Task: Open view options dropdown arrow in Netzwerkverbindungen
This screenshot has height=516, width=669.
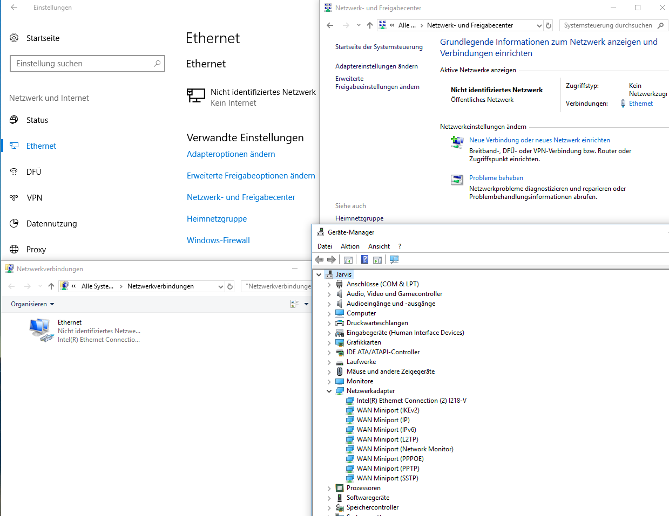Action: tap(306, 304)
